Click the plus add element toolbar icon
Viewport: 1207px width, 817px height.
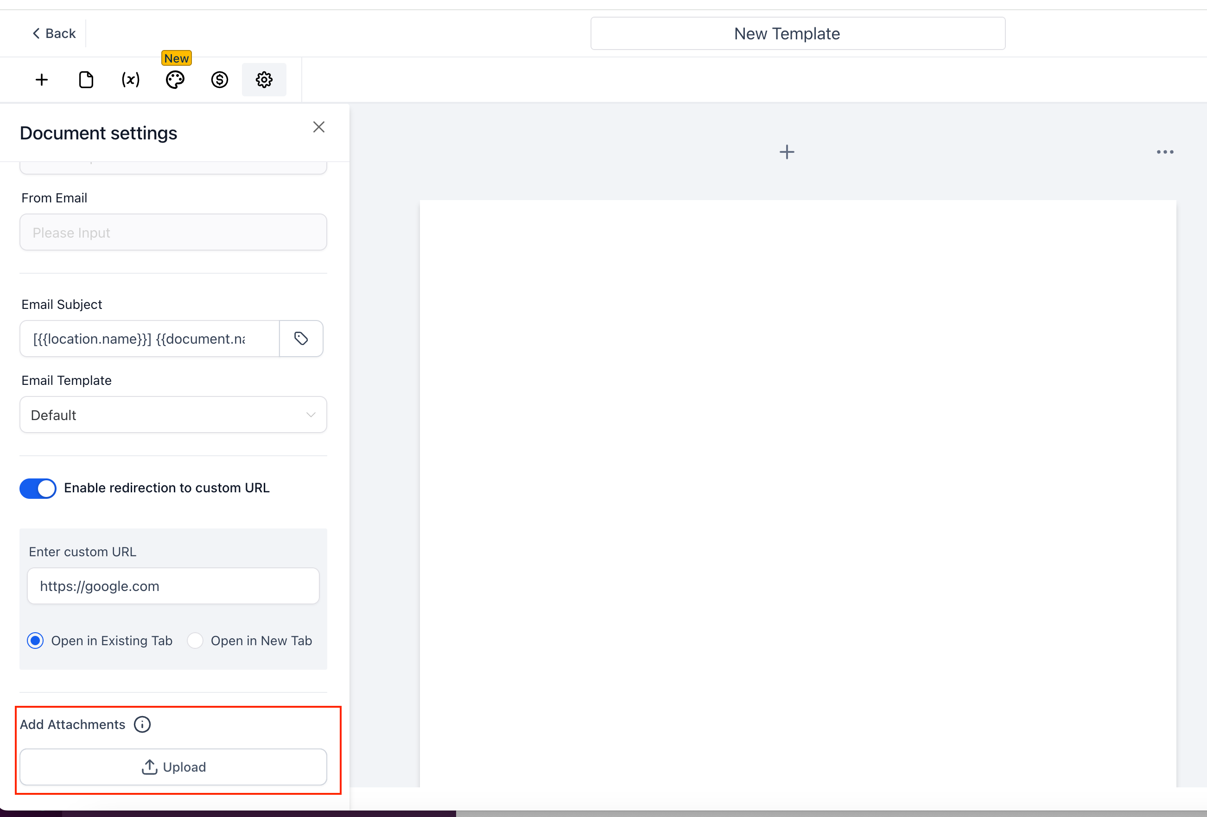click(x=42, y=80)
